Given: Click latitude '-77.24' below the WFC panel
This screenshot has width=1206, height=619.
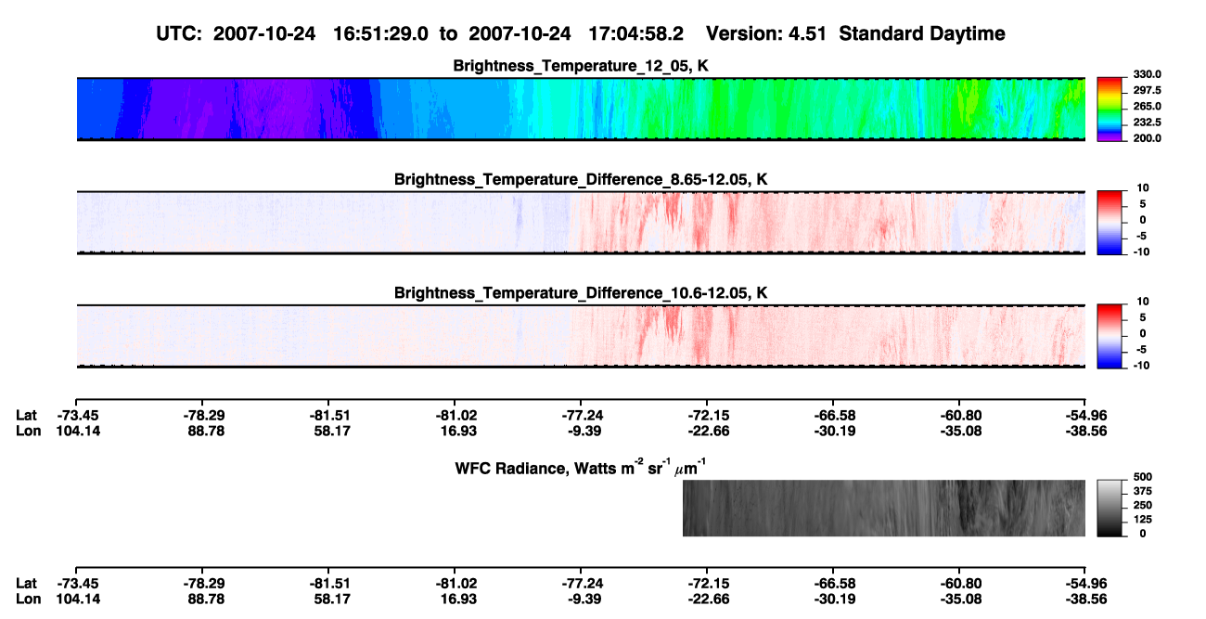Looking at the screenshot, I should click(582, 583).
